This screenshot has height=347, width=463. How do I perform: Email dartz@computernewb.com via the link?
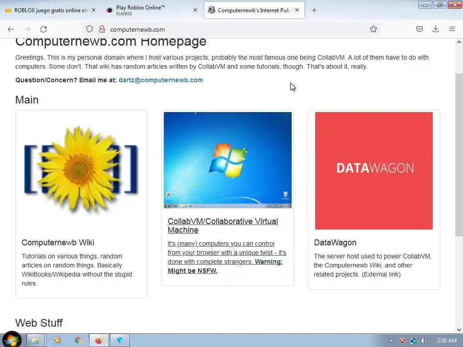point(161,80)
